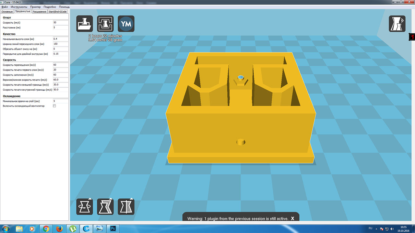
Task: Click the Save toolpath icon
Action: click(105, 24)
